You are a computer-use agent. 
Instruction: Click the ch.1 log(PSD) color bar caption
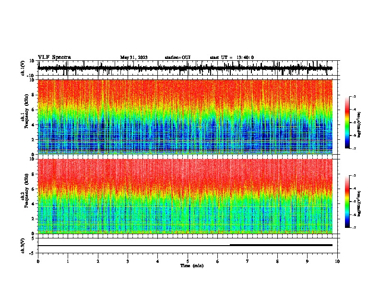tap(359, 124)
